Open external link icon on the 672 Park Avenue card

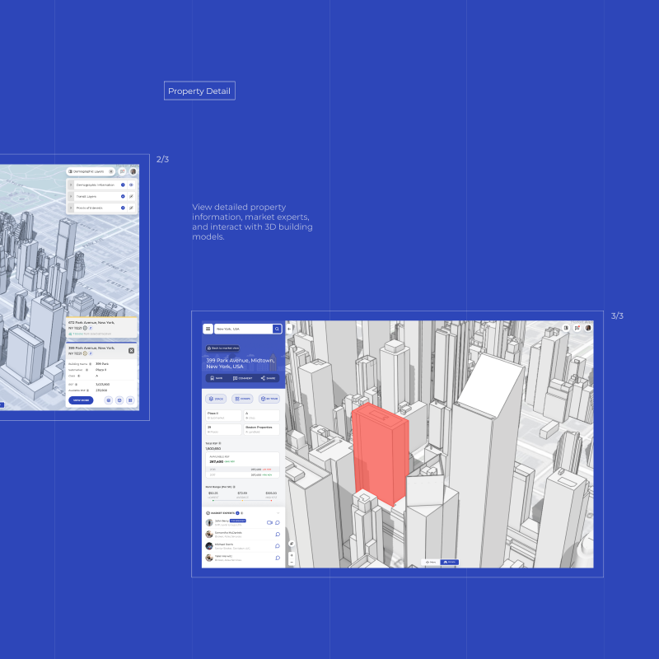pos(91,328)
